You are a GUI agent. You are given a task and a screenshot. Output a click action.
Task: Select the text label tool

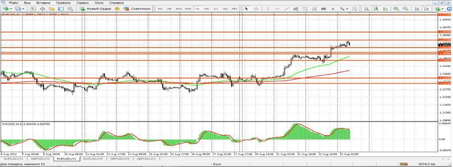click(x=333, y=9)
